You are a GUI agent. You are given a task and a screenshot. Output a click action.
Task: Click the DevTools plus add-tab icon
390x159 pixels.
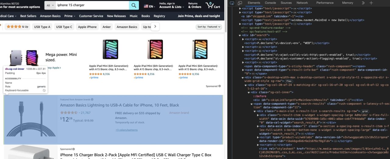[371, 3]
